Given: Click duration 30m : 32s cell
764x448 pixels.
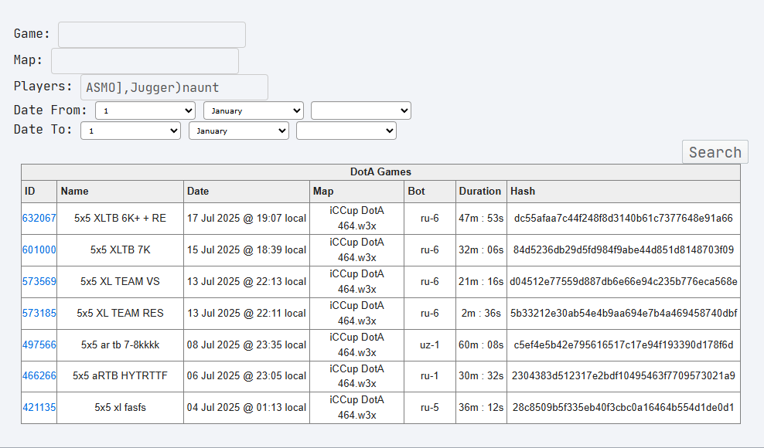Looking at the screenshot, I should 481,376.
